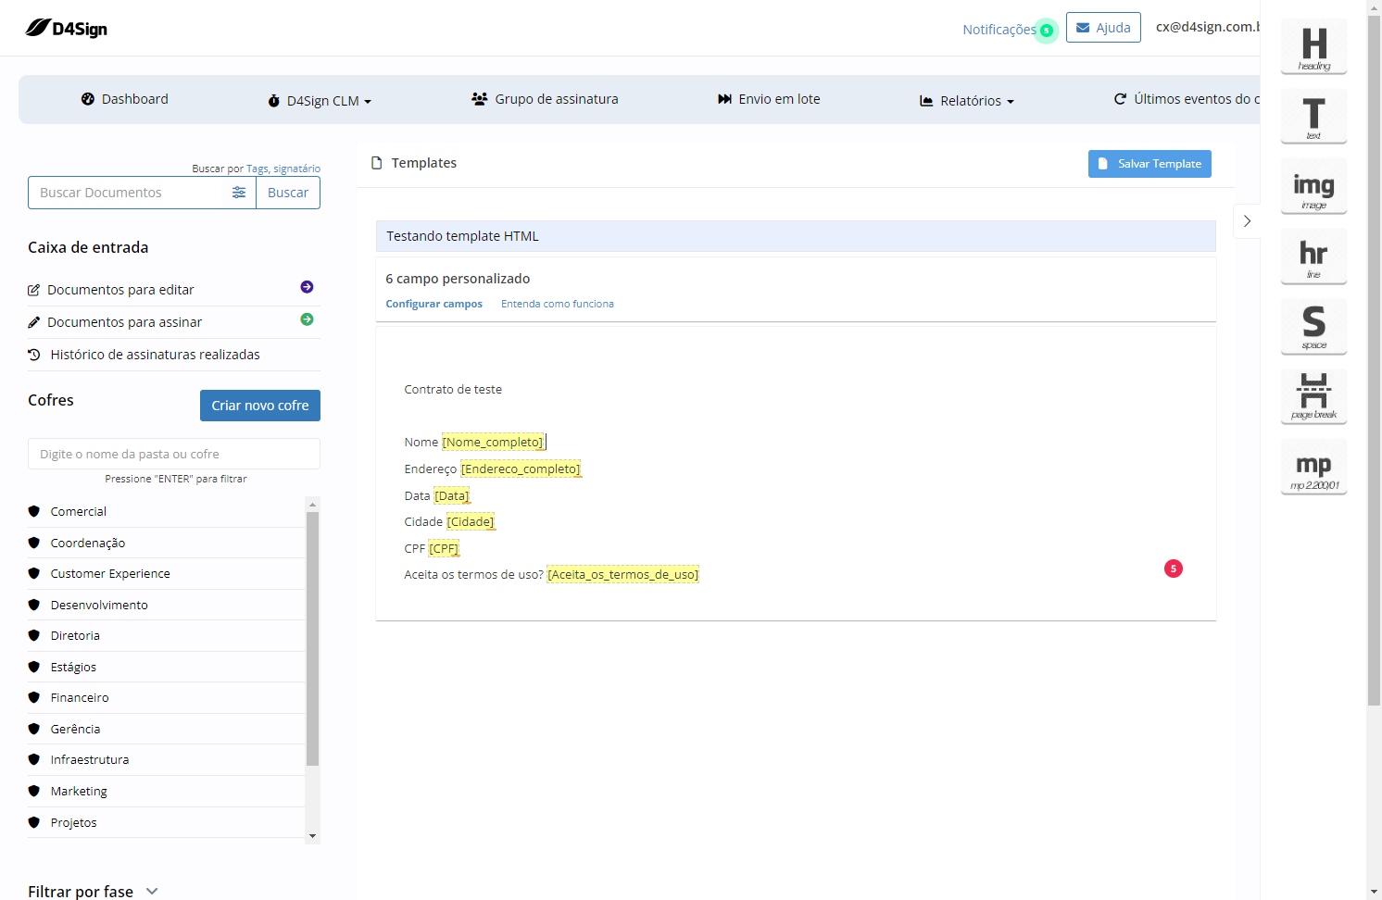The height and width of the screenshot is (900, 1382).
Task: Add a text block from sidebar
Action: [x=1313, y=116]
